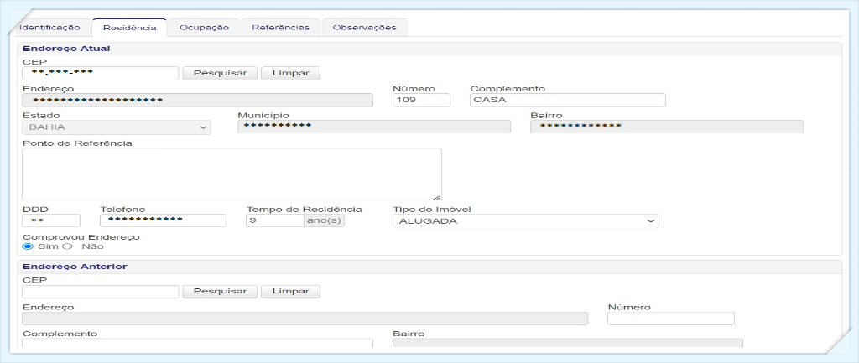Click the resize handle of Ponto de Referência
The width and height of the screenshot is (859, 363).
(436, 196)
